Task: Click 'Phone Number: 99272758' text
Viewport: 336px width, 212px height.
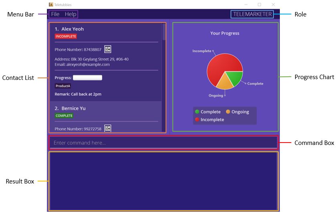Action: 78,129
